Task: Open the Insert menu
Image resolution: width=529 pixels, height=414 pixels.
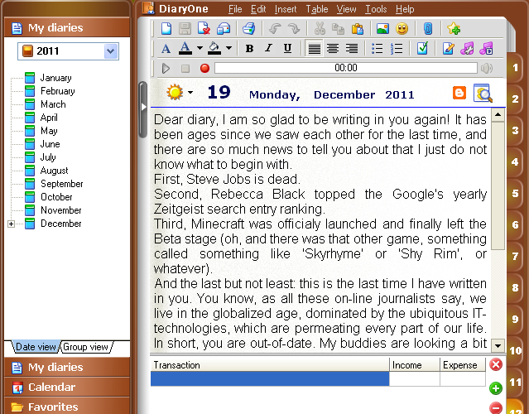Action: tap(286, 9)
